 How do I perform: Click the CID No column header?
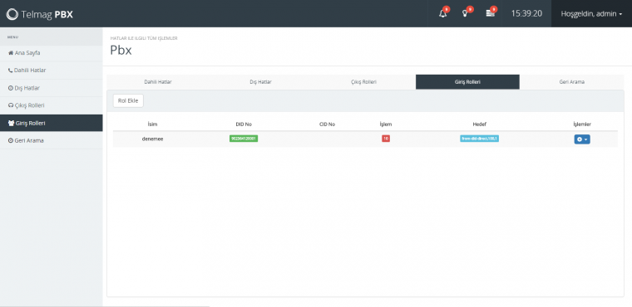pos(327,124)
